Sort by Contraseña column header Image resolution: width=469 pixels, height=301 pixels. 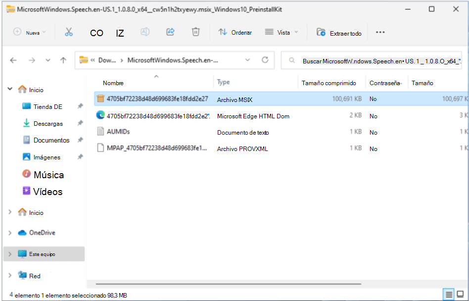(x=385, y=83)
